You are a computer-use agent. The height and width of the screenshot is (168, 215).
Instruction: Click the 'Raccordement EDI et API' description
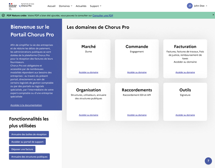(137, 95)
